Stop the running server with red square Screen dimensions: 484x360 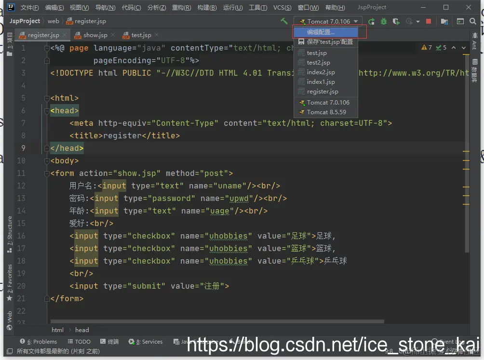pyautogui.click(x=429, y=21)
